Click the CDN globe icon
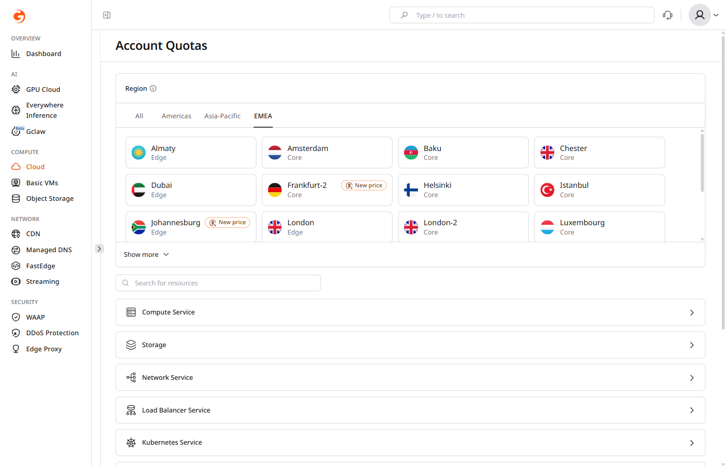 (x=16, y=233)
